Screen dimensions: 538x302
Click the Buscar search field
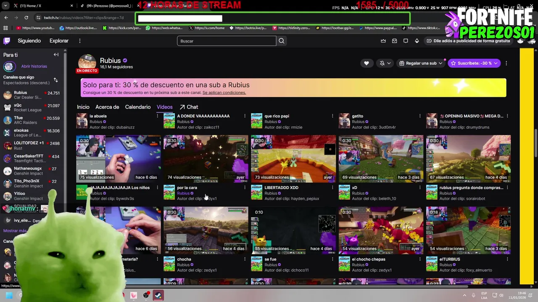[227, 41]
